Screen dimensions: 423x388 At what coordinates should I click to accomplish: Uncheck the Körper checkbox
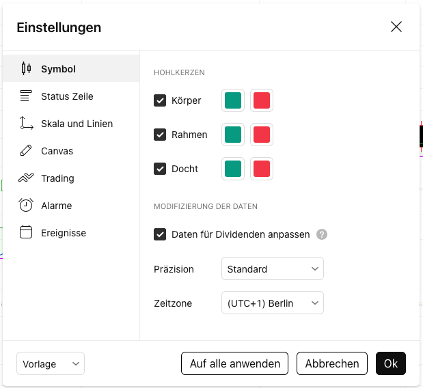pos(160,100)
